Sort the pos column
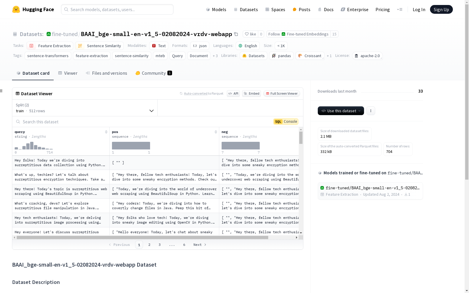 tap(216, 132)
